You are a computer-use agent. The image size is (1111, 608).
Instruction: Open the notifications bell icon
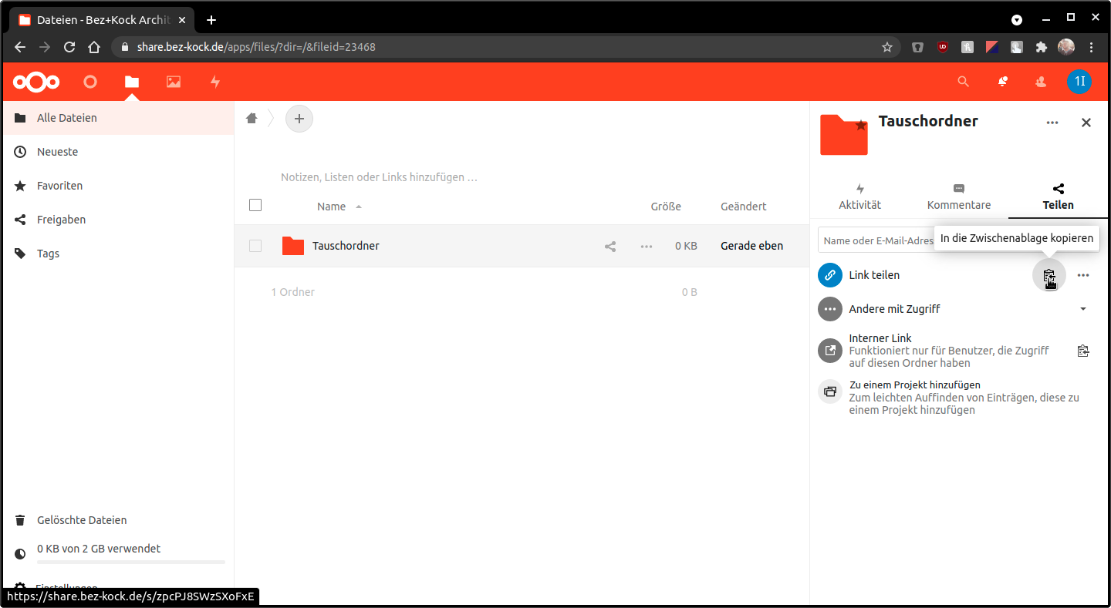coord(1002,82)
